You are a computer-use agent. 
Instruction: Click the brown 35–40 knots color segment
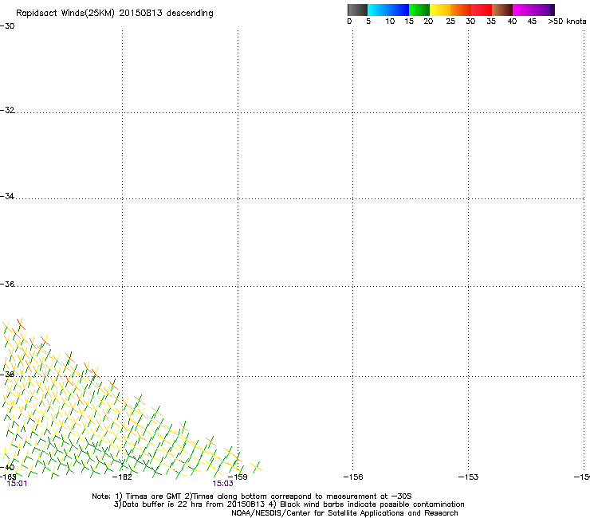point(502,10)
